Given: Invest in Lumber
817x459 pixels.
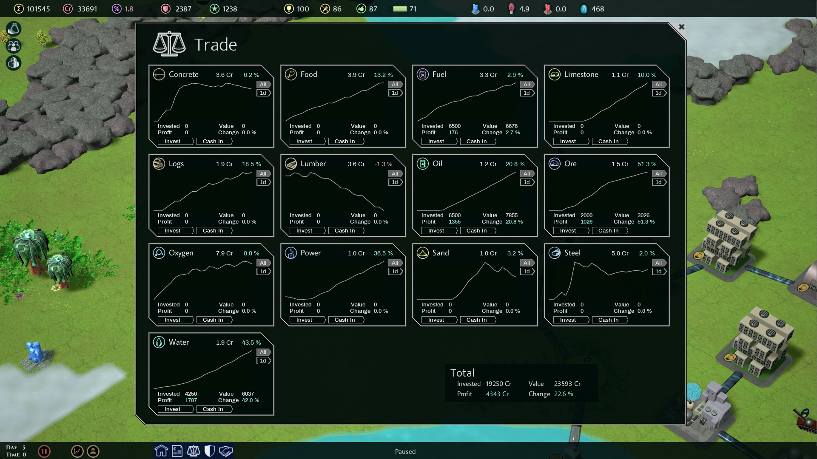Looking at the screenshot, I should (x=307, y=231).
